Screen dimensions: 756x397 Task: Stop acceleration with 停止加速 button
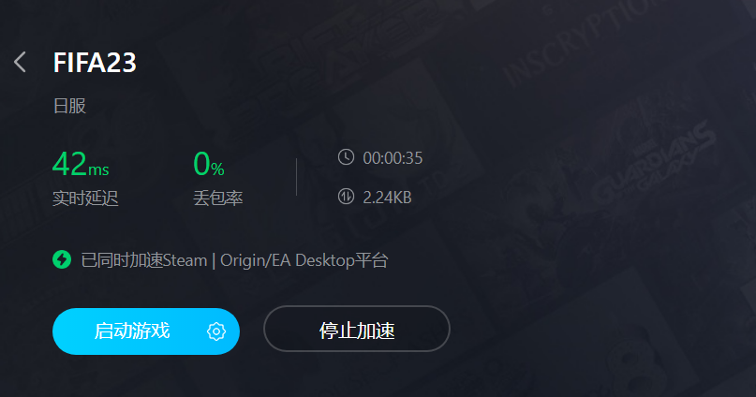tap(357, 329)
